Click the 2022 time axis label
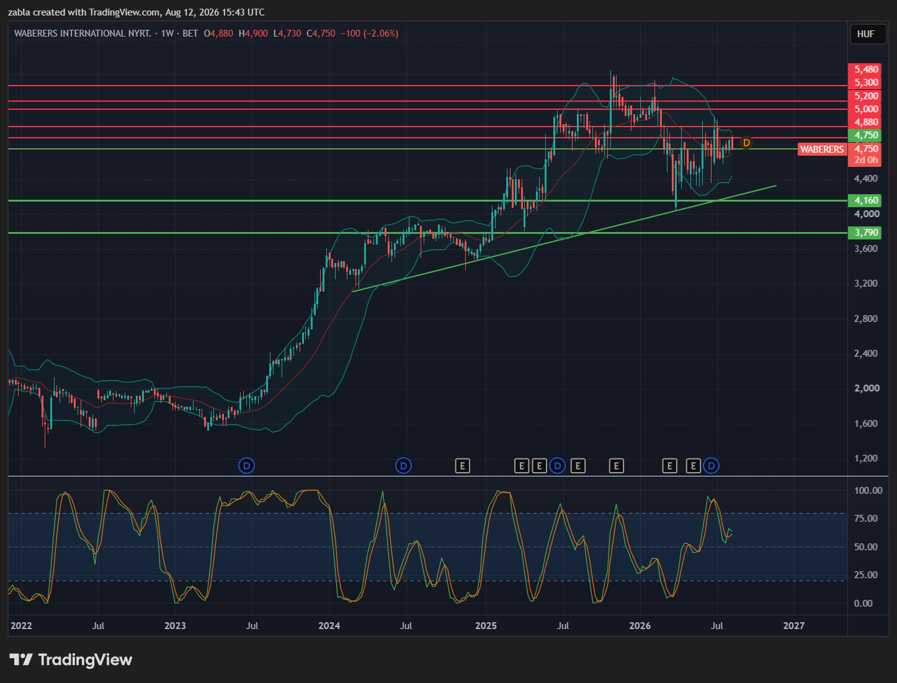The image size is (897, 683). coord(21,625)
